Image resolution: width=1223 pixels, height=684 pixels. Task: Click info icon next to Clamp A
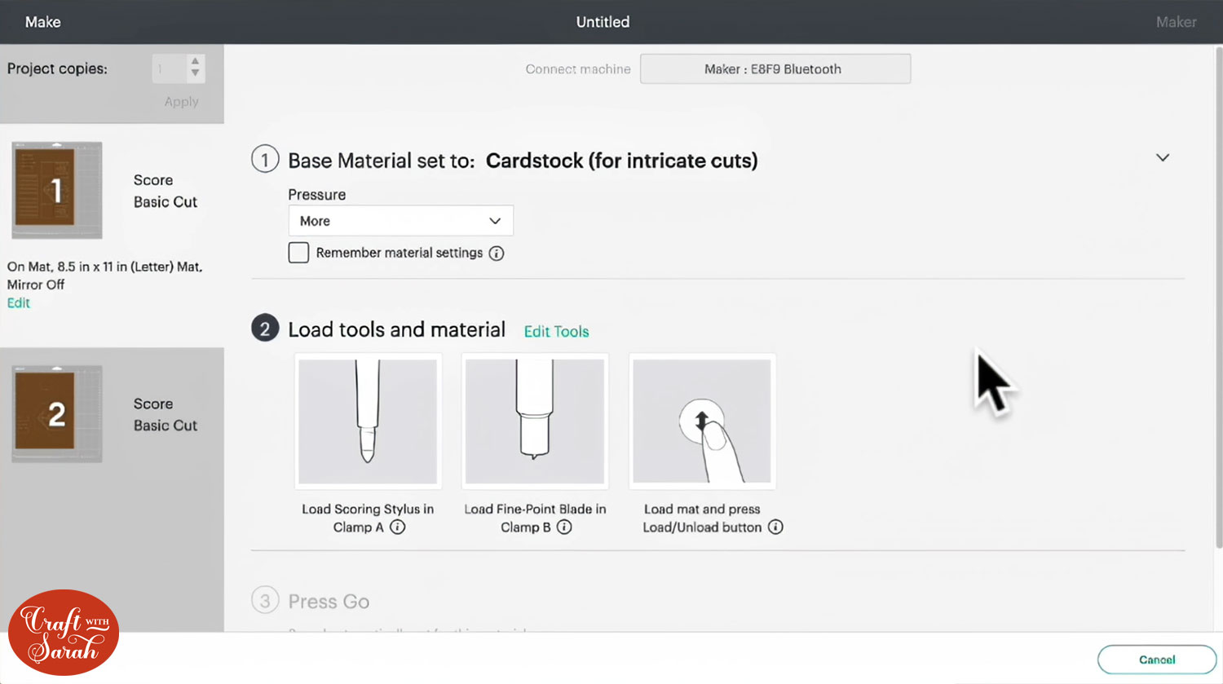pos(398,527)
